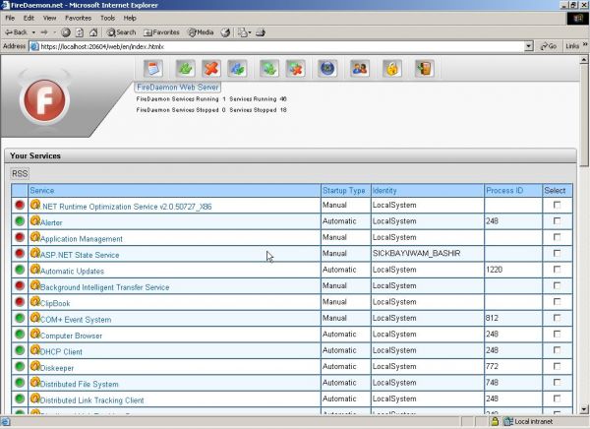Click the page vertical scrollbar thumb
This screenshot has width=590, height=429.
pos(584,114)
